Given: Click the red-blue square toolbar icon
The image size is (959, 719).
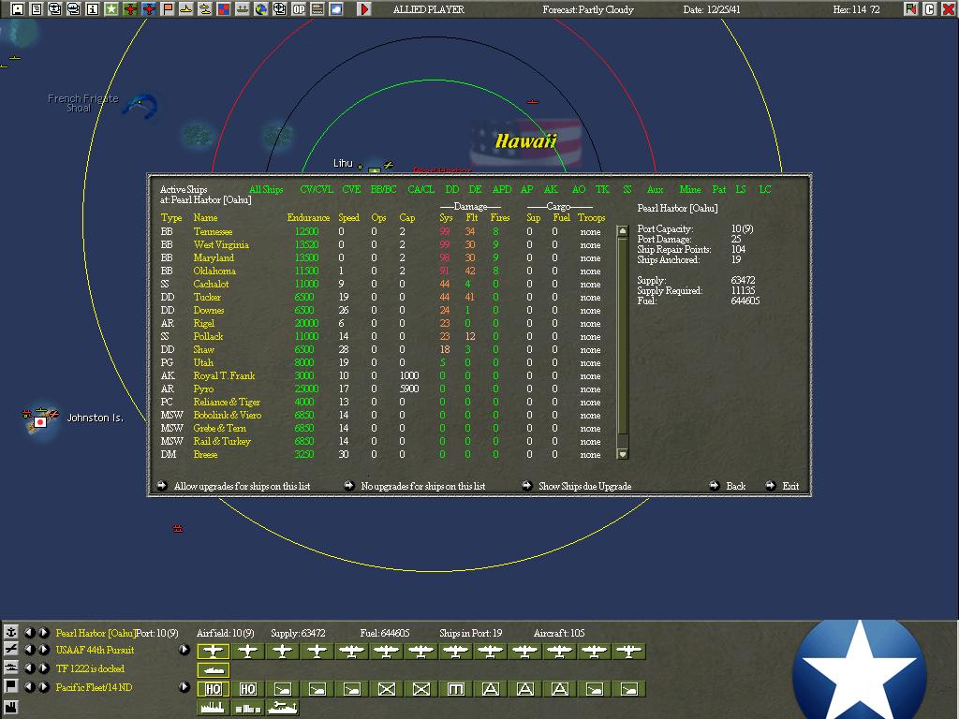Looking at the screenshot, I should pos(224,9).
